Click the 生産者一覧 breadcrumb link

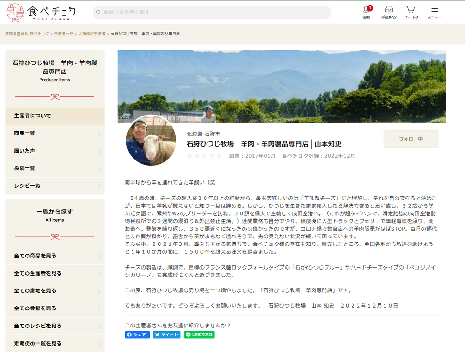click(64, 34)
